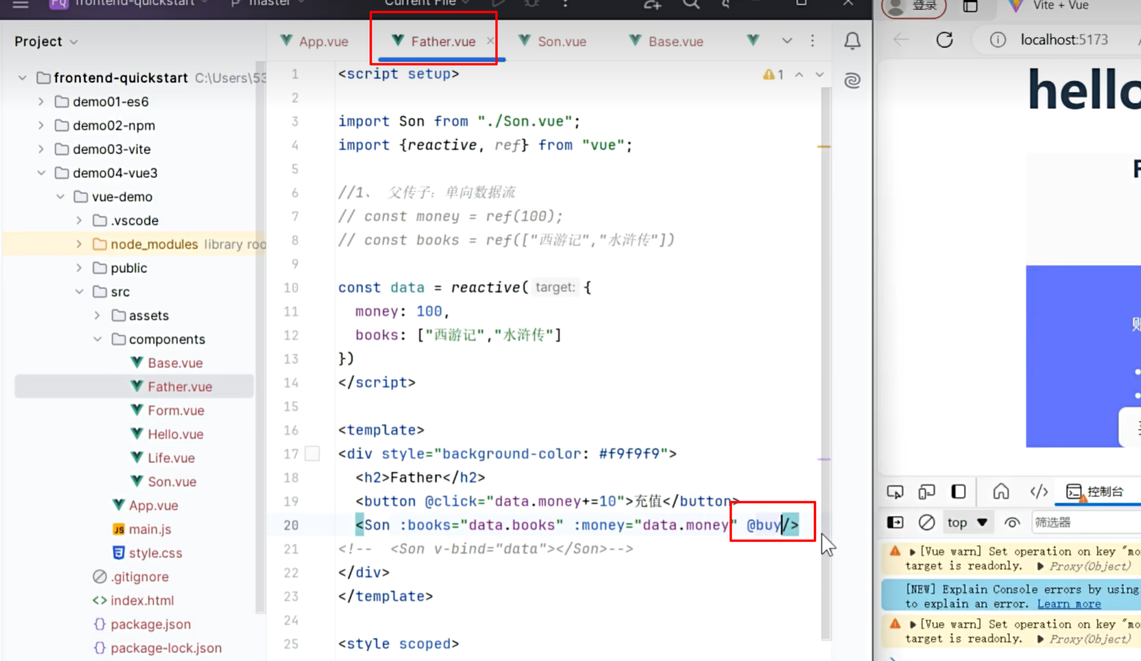Switch to the Son.vue editor tab
Screen dimensions: 1141x661
(x=552, y=41)
